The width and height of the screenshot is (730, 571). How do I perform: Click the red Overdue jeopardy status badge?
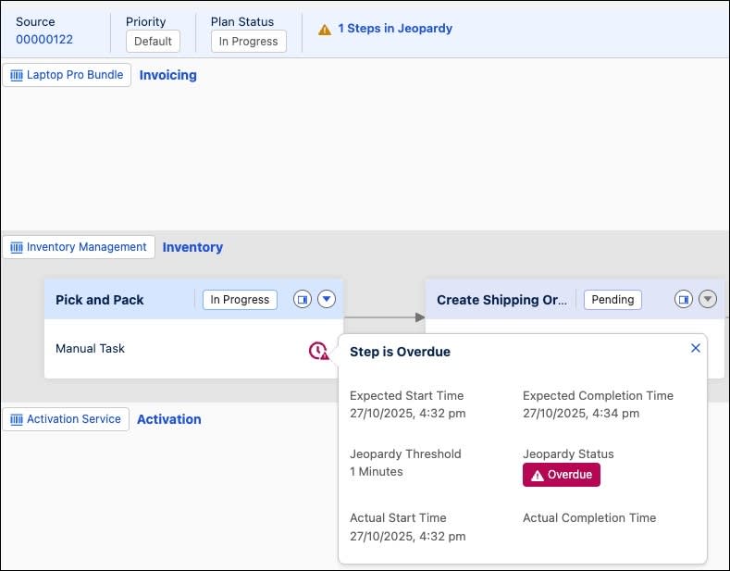[x=562, y=475]
